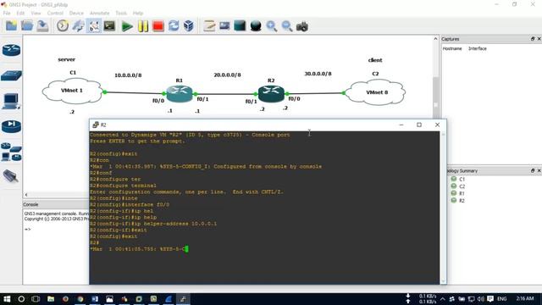The width and height of the screenshot is (542, 305).
Task: Click the Insert a picture icon
Action: click(x=224, y=26)
